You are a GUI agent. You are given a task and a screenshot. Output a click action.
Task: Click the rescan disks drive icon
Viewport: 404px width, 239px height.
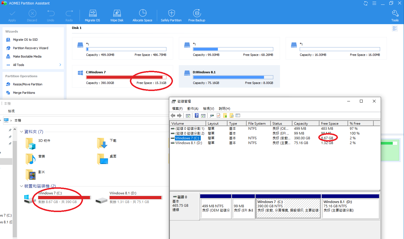(212, 116)
